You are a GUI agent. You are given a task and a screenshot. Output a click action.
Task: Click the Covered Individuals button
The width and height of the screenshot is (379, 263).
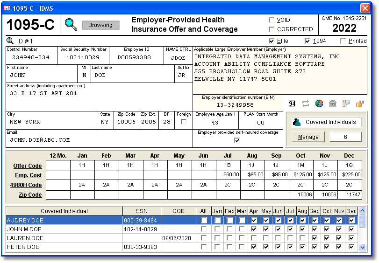tap(327, 122)
